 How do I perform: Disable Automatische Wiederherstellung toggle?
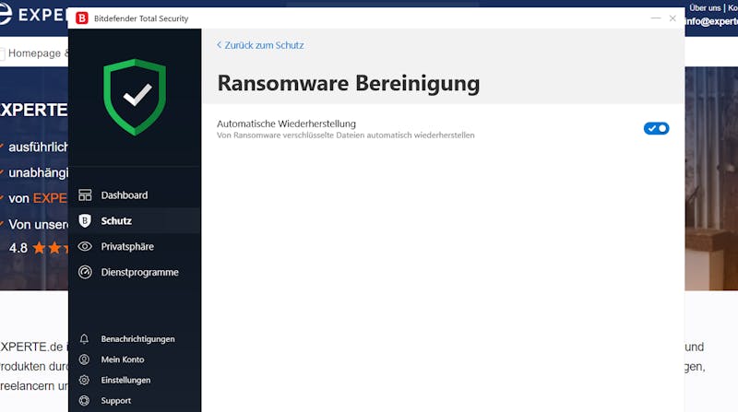pos(656,128)
